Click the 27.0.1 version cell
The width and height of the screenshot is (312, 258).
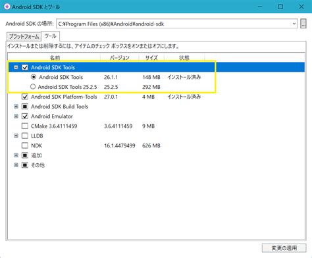click(111, 97)
